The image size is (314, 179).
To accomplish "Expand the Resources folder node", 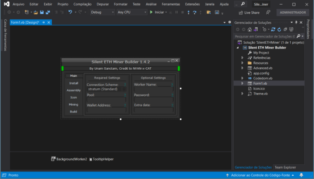I will click(x=242, y=63).
